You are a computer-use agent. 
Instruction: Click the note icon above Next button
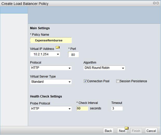[127, 128]
